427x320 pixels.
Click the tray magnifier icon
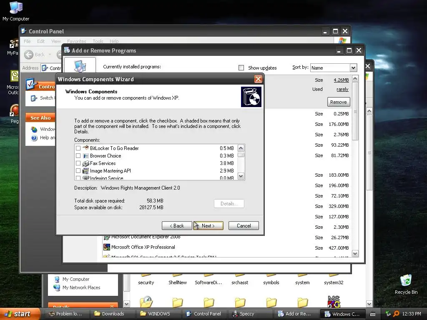[x=396, y=314]
